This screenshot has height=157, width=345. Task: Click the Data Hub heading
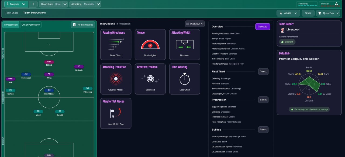tap(284, 53)
